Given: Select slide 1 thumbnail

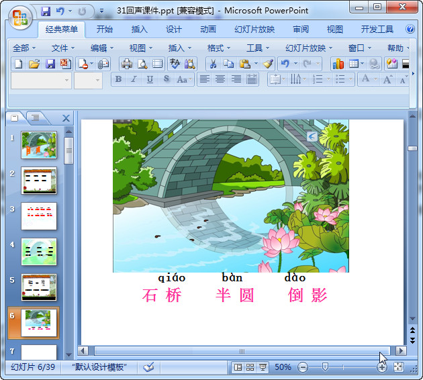Looking at the screenshot, I should 39,145.
